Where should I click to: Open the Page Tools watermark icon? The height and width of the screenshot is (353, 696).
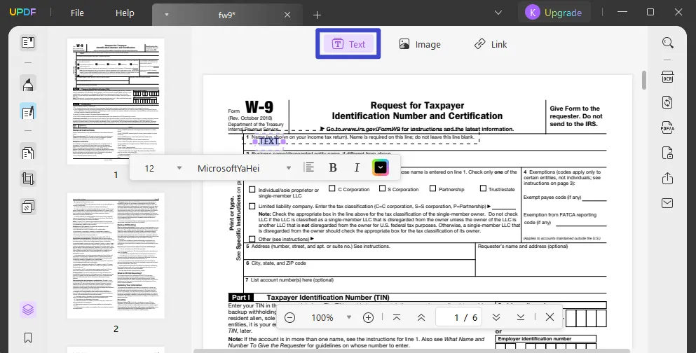pos(28,207)
